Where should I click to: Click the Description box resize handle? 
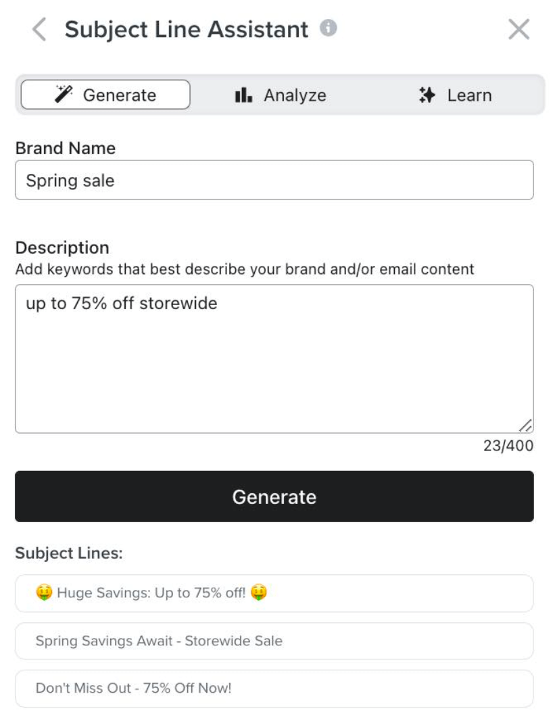click(525, 425)
